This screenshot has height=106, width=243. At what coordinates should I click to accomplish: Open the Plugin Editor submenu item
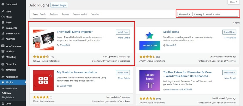pyautogui.click(x=8, y=98)
